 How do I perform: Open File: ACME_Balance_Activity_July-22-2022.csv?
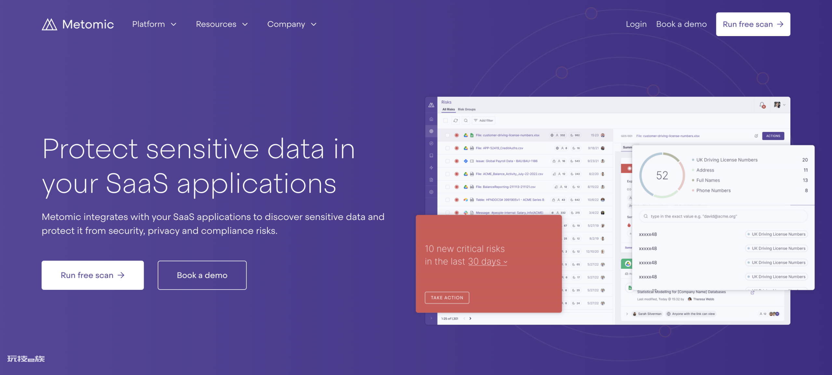pyautogui.click(x=509, y=174)
